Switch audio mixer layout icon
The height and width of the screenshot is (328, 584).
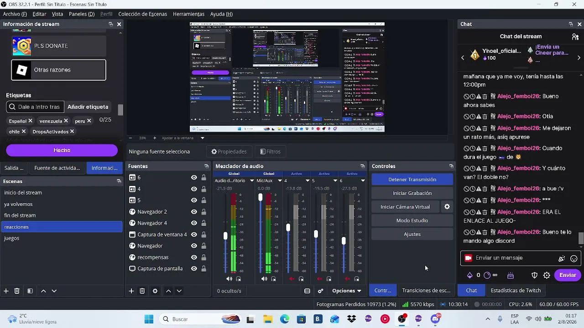[307, 291]
